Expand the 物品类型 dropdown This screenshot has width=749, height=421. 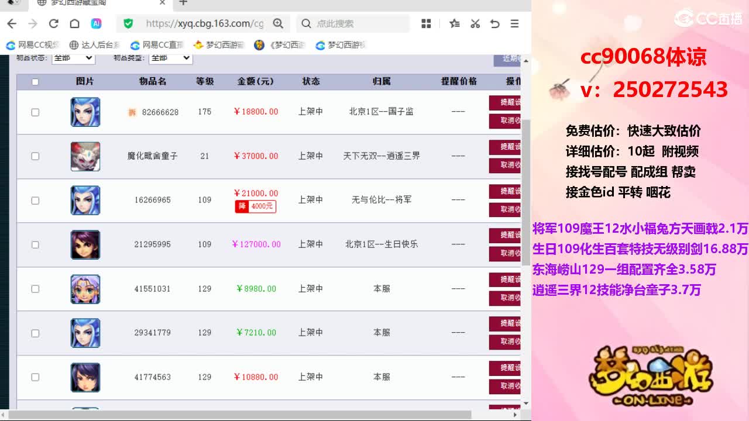click(170, 58)
